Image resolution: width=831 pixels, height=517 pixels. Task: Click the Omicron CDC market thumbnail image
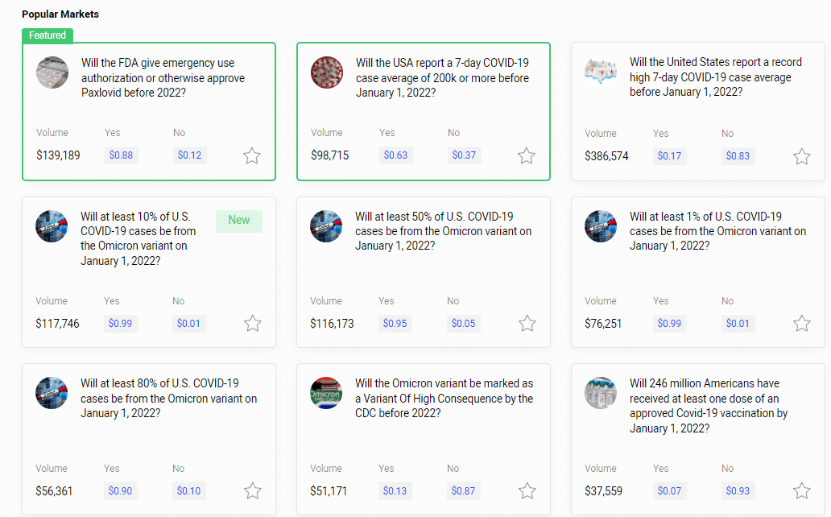(x=326, y=393)
